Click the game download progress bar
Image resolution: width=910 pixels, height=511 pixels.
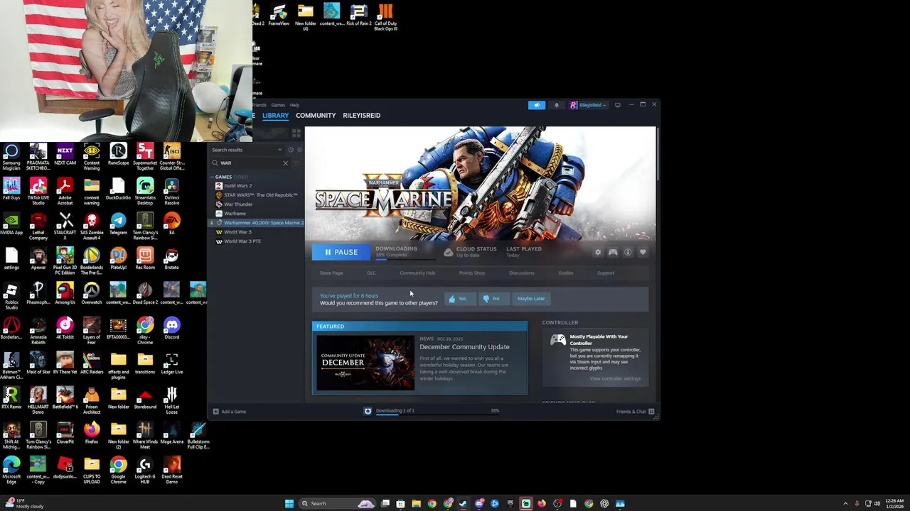point(406,259)
